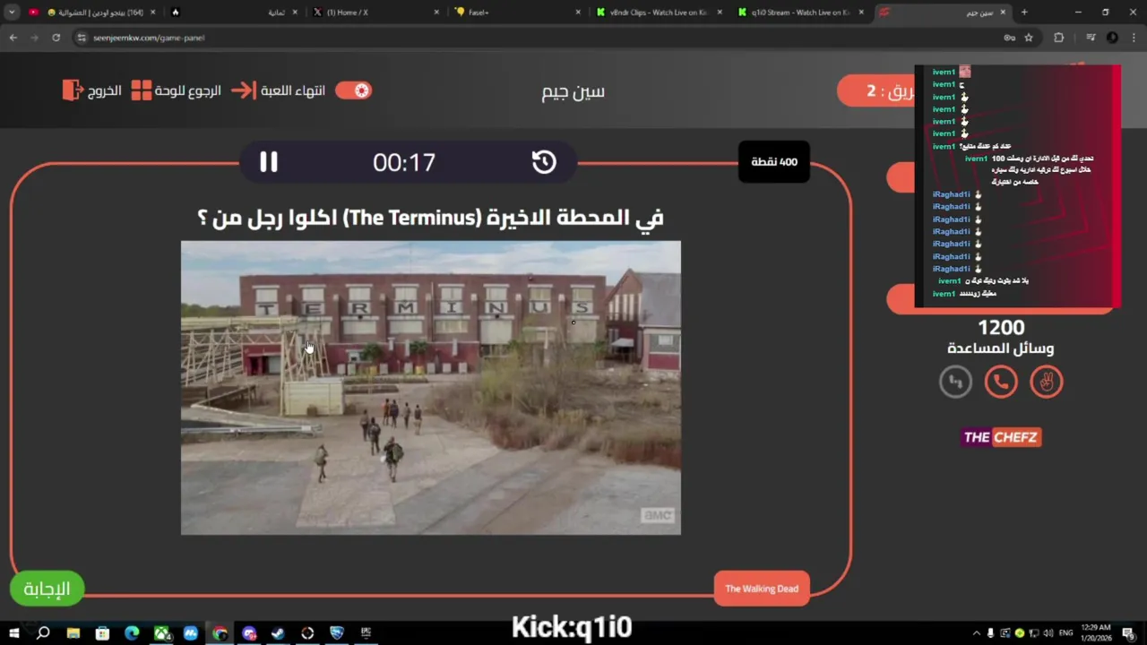Open the Xbox app from the taskbar

pos(161,633)
